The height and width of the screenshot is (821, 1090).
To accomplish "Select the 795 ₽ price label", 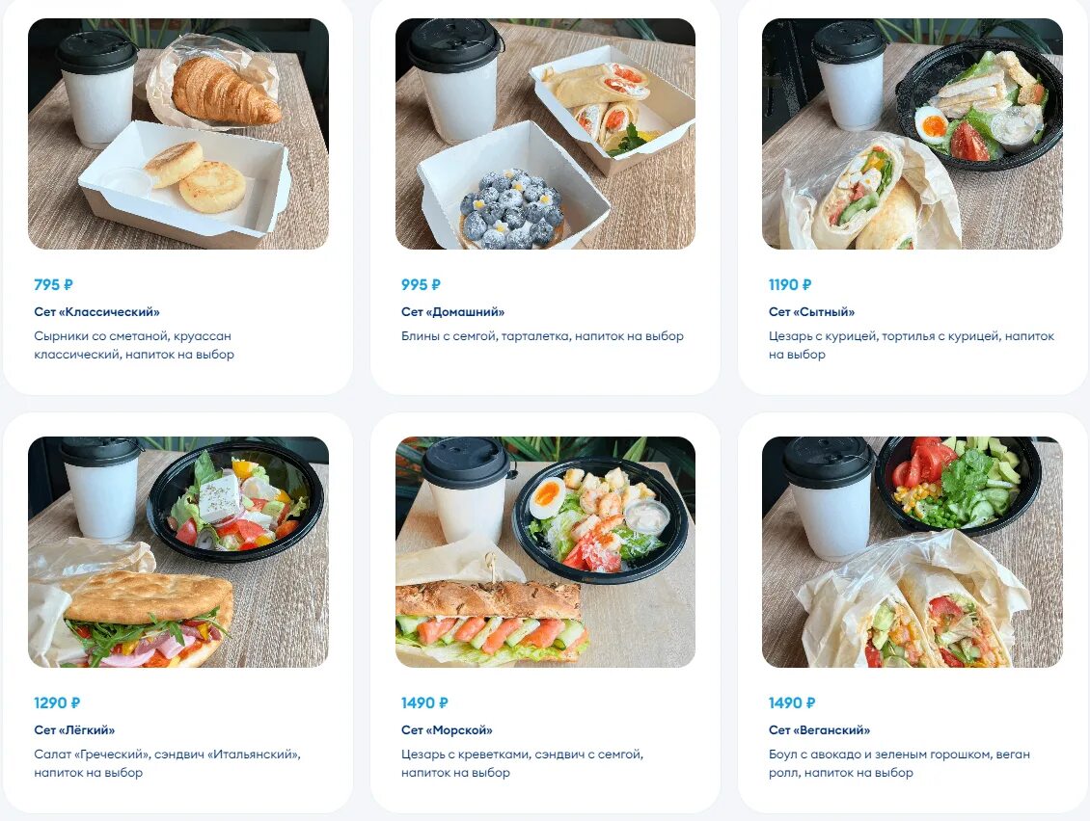I will [x=53, y=285].
